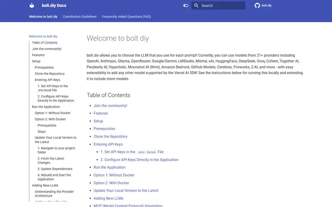Select Adding New LLMs in sidebar
This screenshot has height=207, width=332.
[45, 185]
